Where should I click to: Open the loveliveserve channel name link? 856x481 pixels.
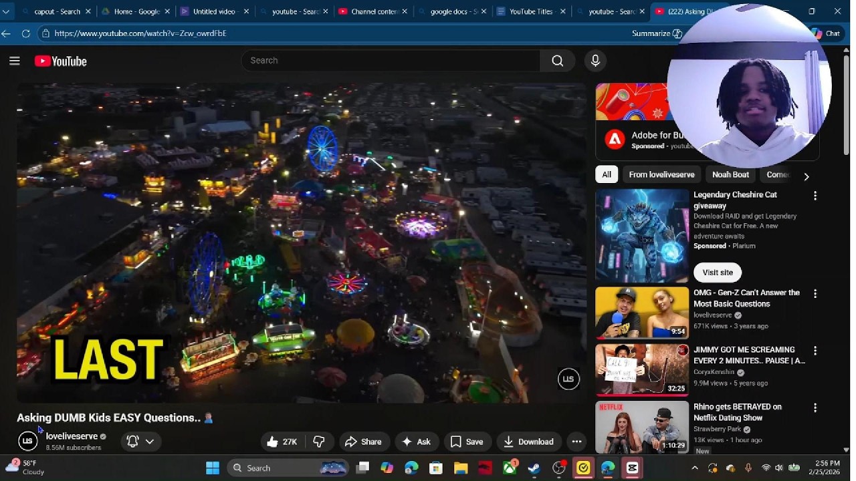(72, 436)
